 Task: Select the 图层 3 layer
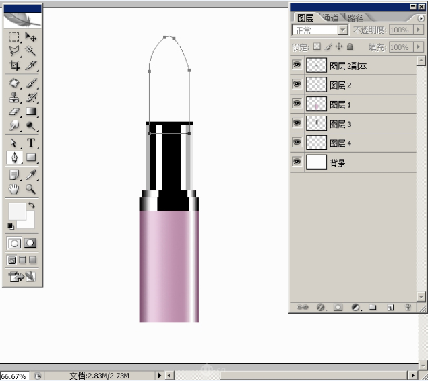[x=340, y=124]
